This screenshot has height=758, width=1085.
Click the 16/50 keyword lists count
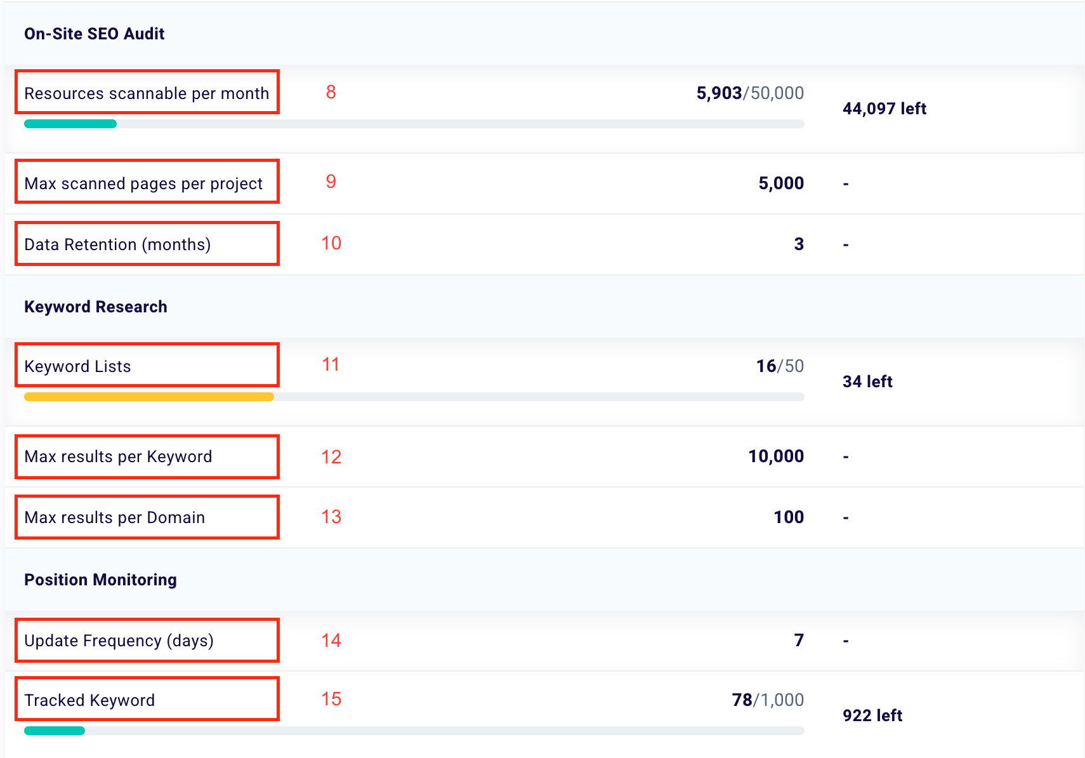point(780,366)
